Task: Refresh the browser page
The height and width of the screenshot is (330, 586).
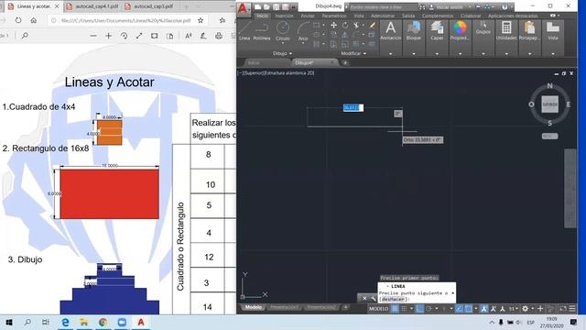Action: click(x=18, y=20)
